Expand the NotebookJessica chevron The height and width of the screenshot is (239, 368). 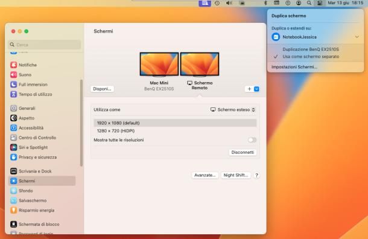[357, 37]
